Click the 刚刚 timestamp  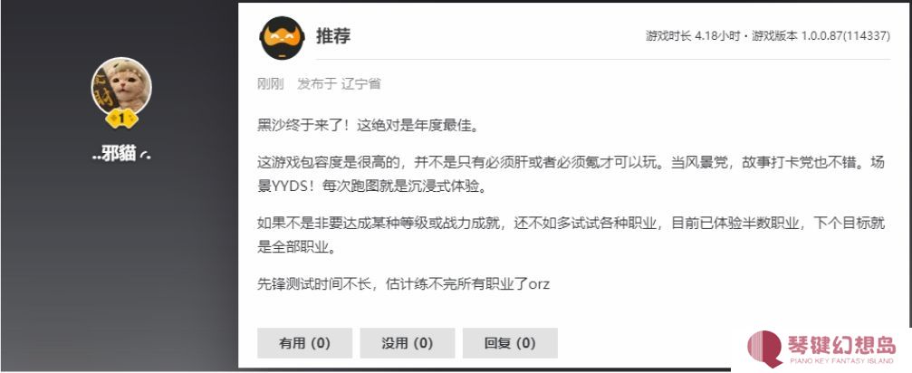(x=271, y=84)
